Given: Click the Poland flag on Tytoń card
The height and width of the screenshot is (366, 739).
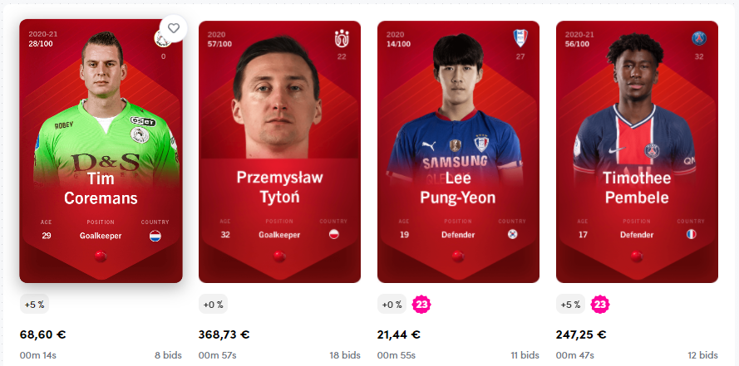Looking at the screenshot, I should [333, 234].
